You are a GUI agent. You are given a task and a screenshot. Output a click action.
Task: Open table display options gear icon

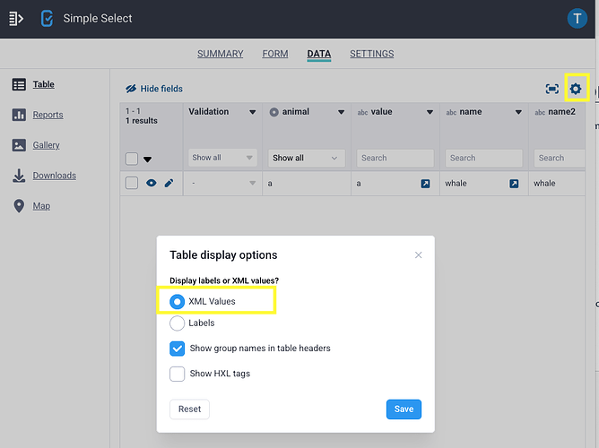point(576,89)
